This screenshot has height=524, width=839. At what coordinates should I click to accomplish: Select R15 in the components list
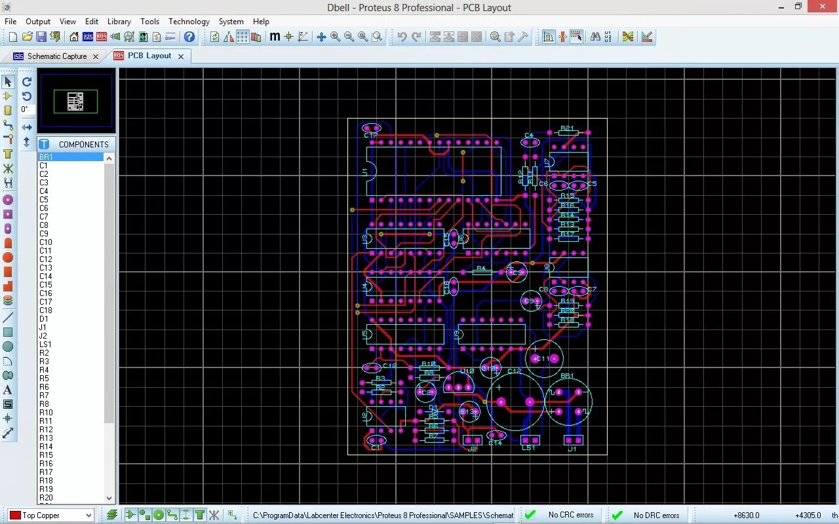71,455
